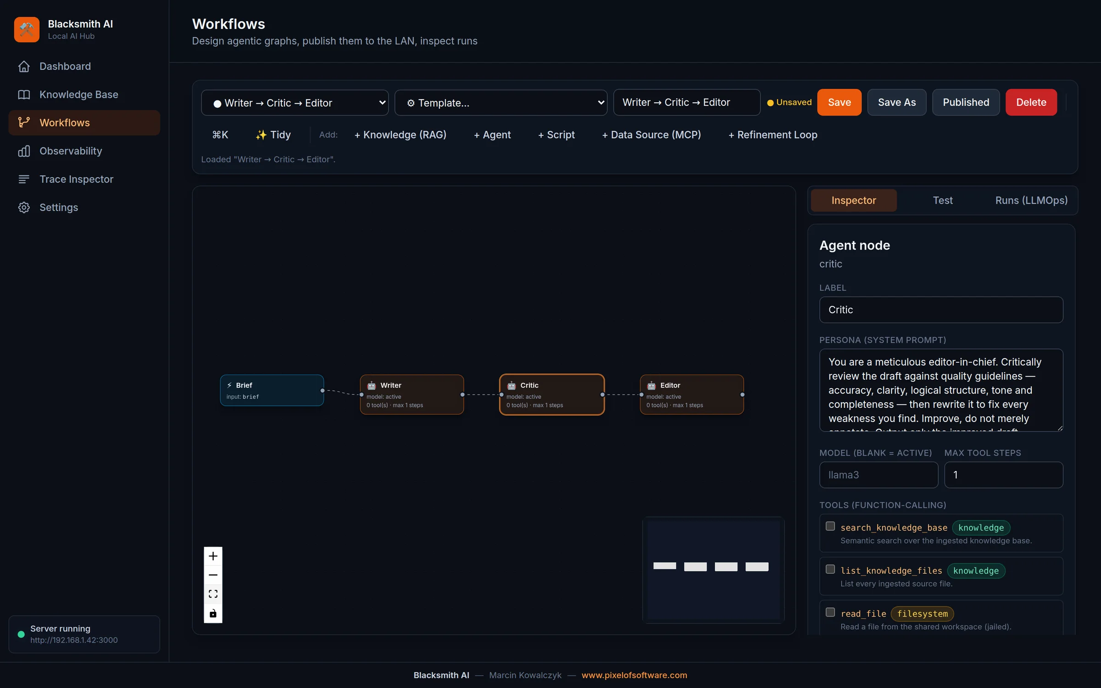Screen dimensions: 1101x688
Task: Enable the search_knowledge_base tool
Action: point(830,526)
